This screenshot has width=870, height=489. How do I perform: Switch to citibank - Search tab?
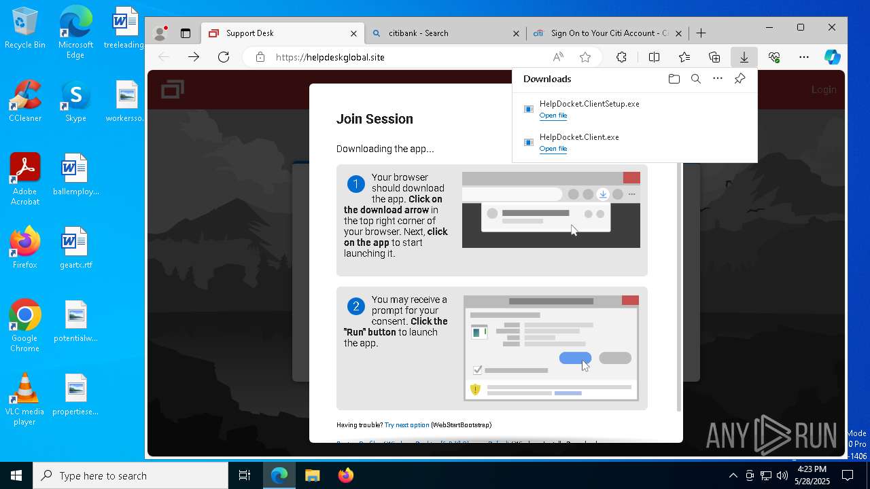[445, 33]
